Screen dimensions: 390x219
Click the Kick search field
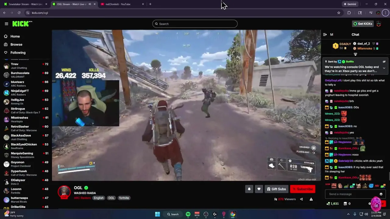tap(195, 24)
